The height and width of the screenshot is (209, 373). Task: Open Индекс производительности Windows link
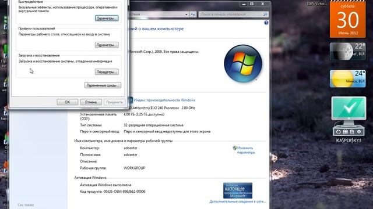pyautogui.click(x=164, y=100)
